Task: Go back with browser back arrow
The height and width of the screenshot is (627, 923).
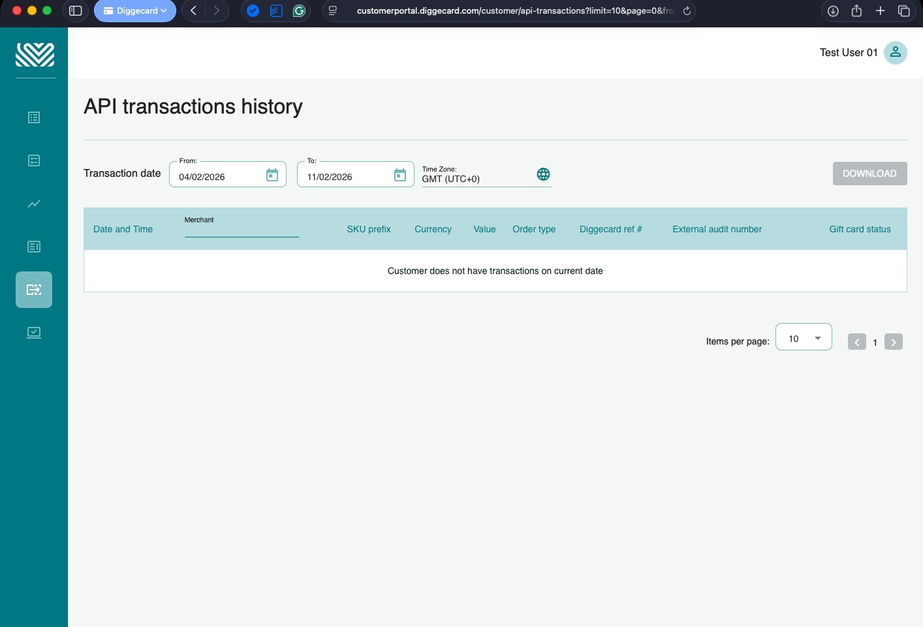Action: [x=194, y=10]
